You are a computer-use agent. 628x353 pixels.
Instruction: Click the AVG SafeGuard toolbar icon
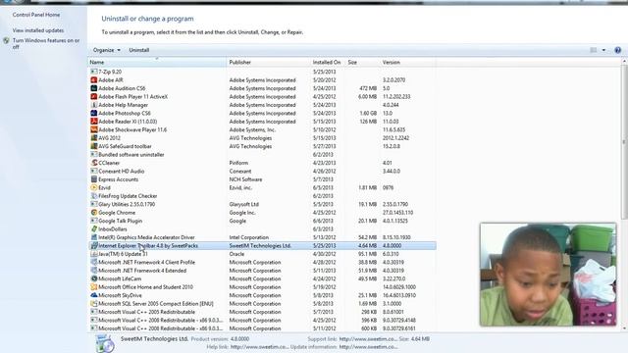pyautogui.click(x=94, y=146)
